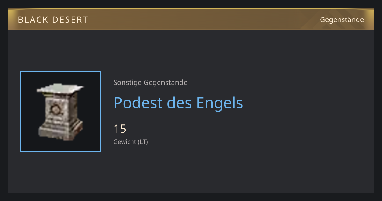Click the word BLACK in the header
This screenshot has width=382, height=201.
tap(32, 20)
